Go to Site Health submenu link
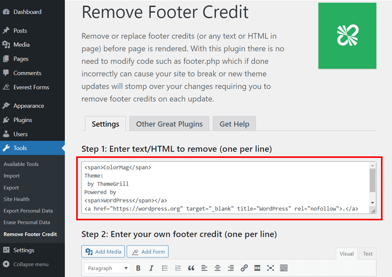392x277 pixels. pos(16,199)
